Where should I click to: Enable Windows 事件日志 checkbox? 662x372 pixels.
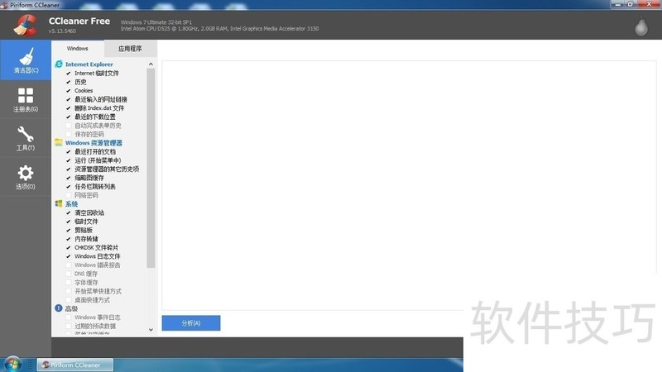[x=69, y=317]
